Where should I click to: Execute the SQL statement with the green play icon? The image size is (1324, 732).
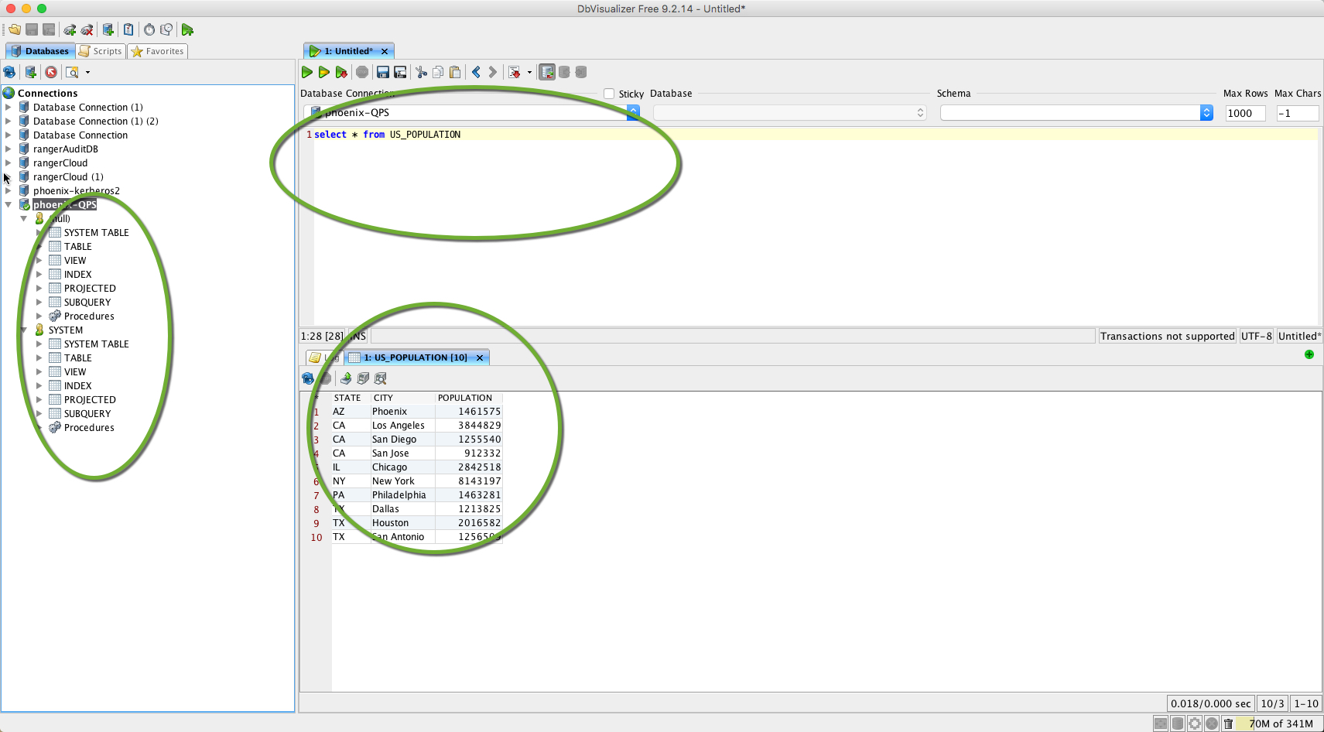(307, 72)
